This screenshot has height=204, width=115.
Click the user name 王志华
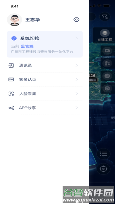click(33, 20)
